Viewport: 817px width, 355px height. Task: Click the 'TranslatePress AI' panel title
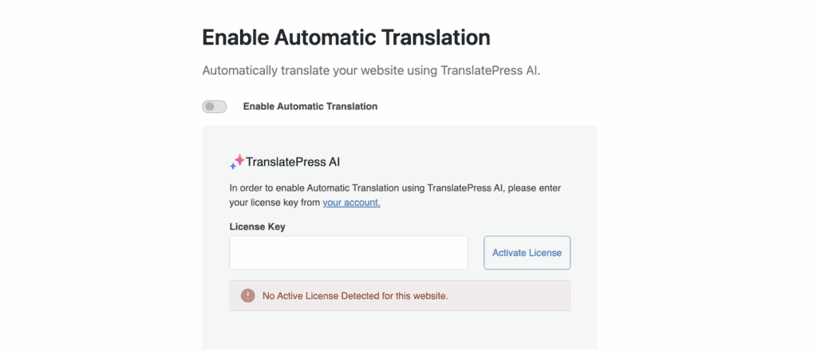point(293,162)
